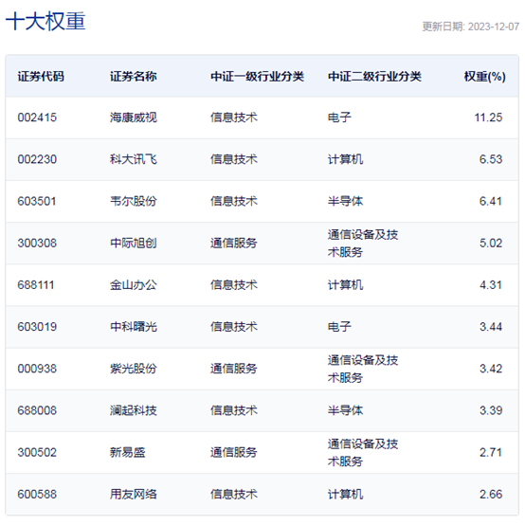Select security name 海康威视
This screenshot has width=525, height=525.
tap(134, 118)
